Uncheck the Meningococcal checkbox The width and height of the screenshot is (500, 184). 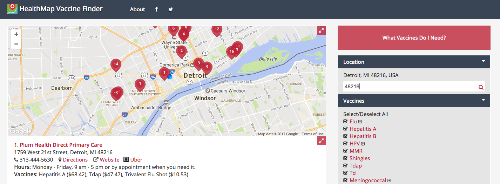(x=346, y=180)
